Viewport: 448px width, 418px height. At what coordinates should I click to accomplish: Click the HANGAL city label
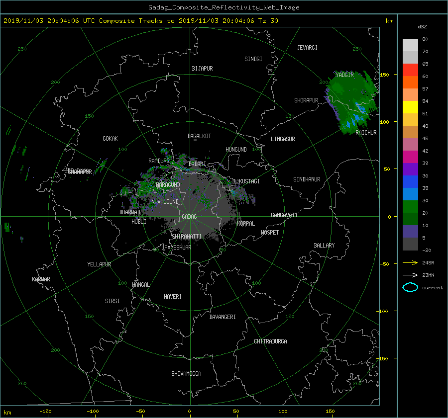tap(141, 285)
